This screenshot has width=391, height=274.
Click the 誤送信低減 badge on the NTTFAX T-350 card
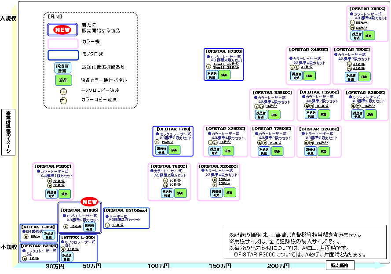[x=49, y=235]
